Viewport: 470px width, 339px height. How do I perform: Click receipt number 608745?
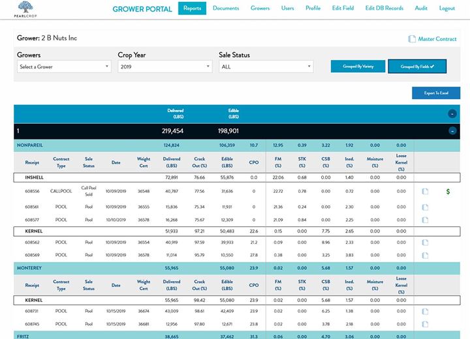tap(32, 324)
